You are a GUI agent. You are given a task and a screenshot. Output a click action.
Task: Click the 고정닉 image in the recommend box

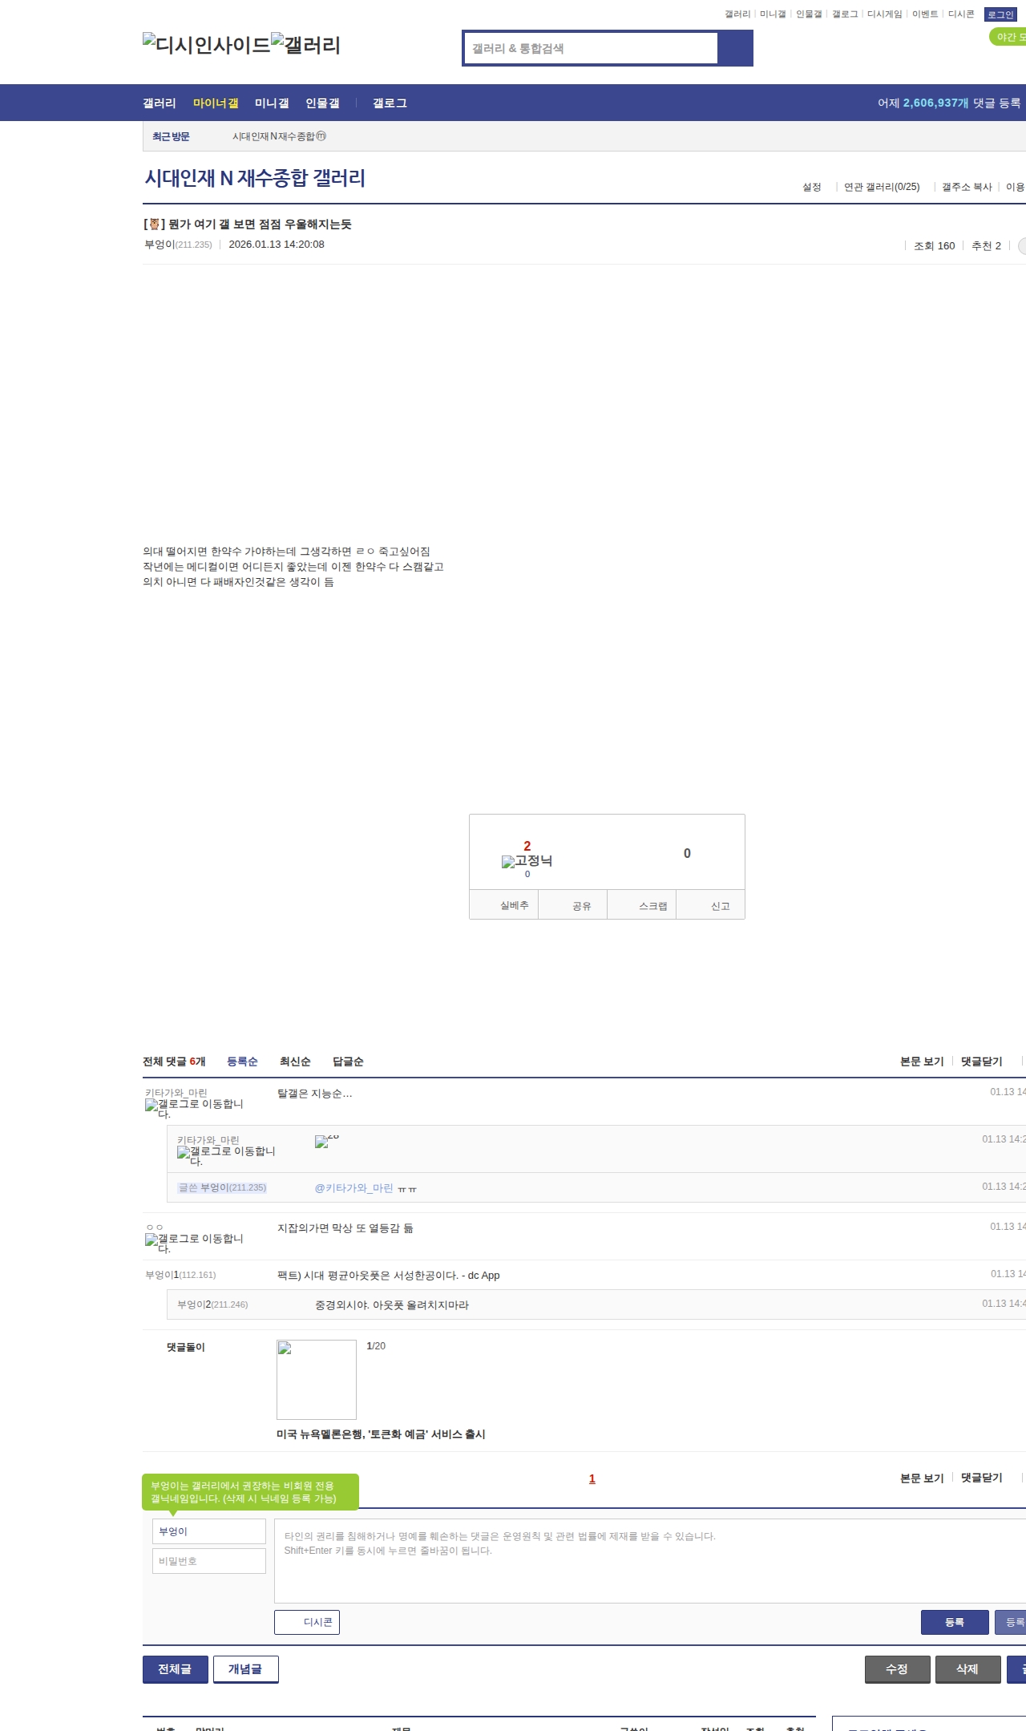coord(527,861)
